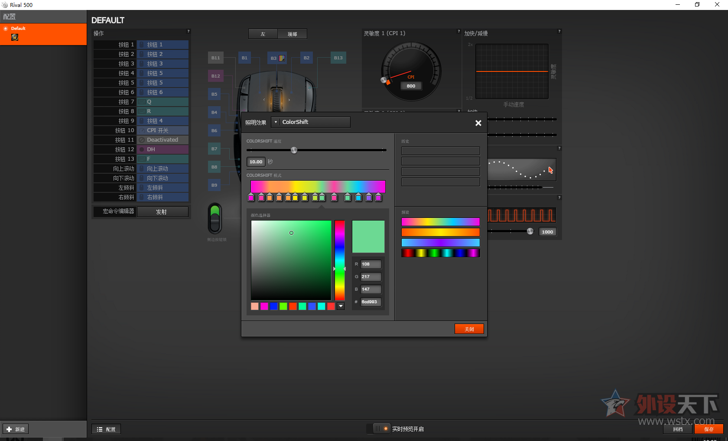
Task: Click the game icon under Default profile
Action: tap(15, 37)
